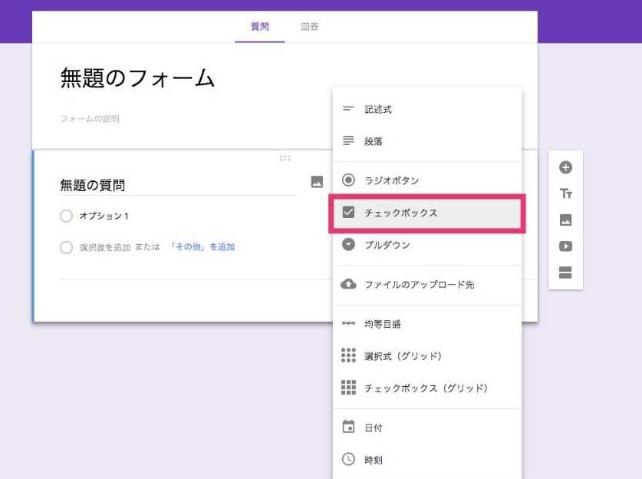
Task: Click 選択肢を追加 to add option
Action: point(105,247)
